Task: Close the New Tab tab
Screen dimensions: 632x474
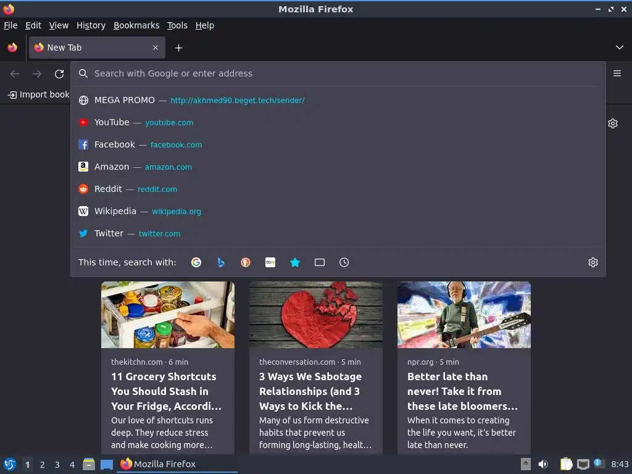Action: coord(156,48)
